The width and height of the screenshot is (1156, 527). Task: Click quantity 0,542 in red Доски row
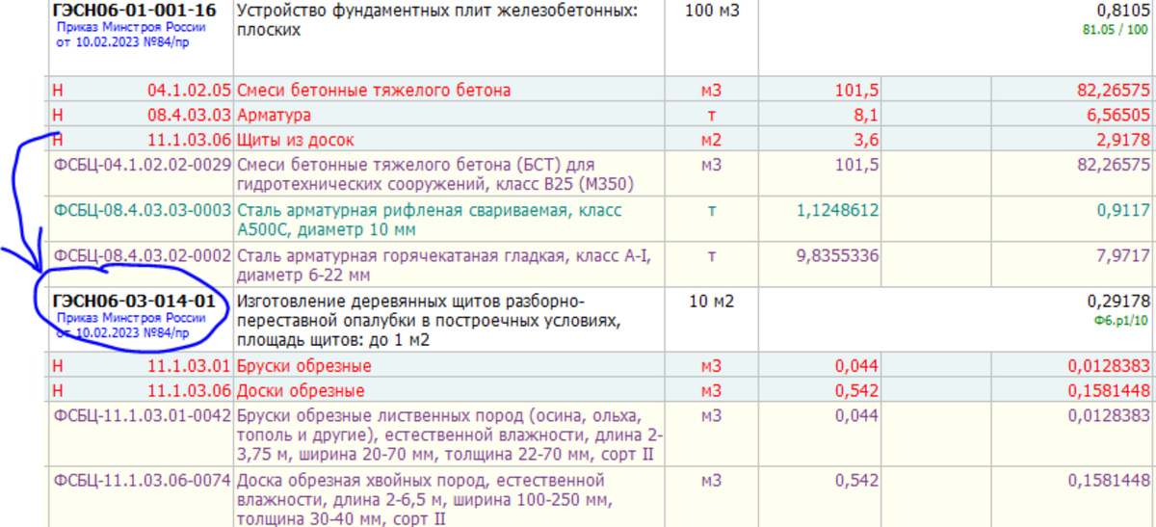pyautogui.click(x=857, y=391)
